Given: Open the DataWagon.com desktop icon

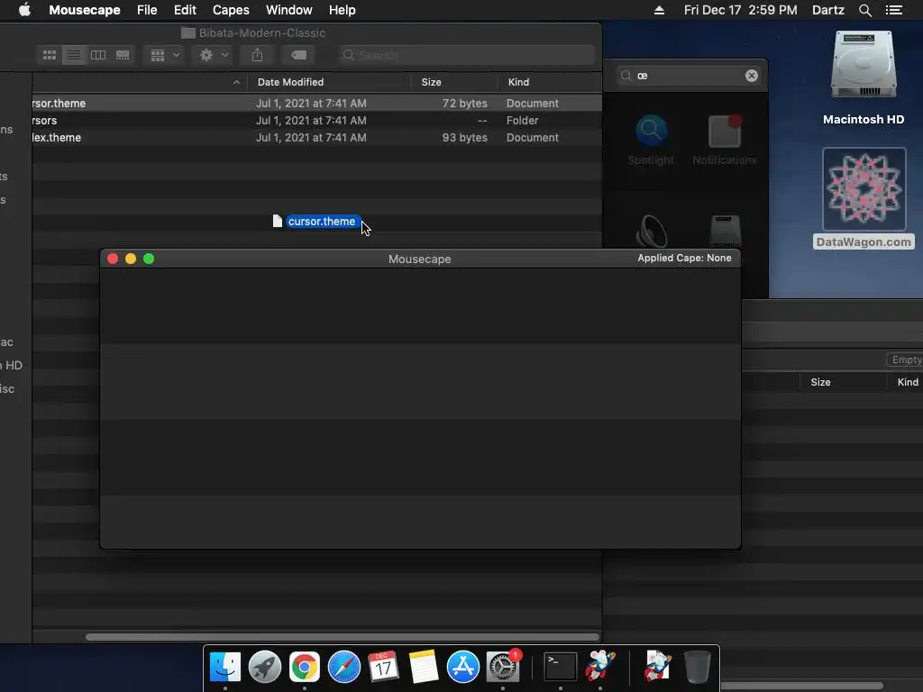Looking at the screenshot, I should (864, 198).
